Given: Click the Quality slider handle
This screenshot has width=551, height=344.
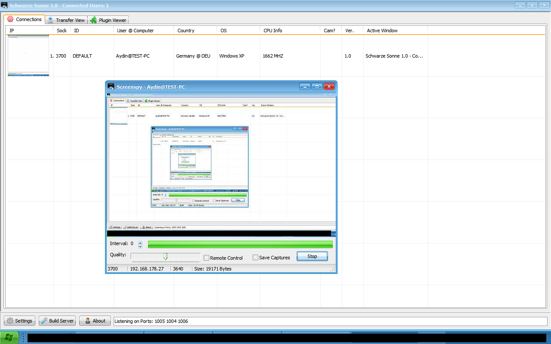Looking at the screenshot, I should pos(165,256).
